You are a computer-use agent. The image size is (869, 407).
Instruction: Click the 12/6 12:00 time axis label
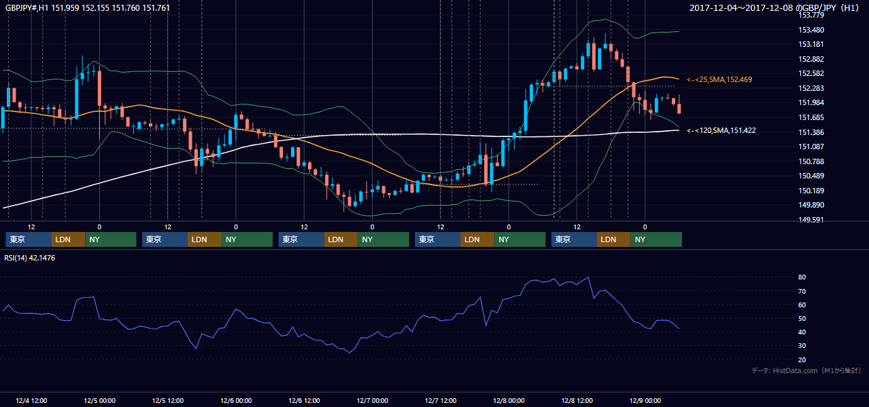tap(304, 400)
